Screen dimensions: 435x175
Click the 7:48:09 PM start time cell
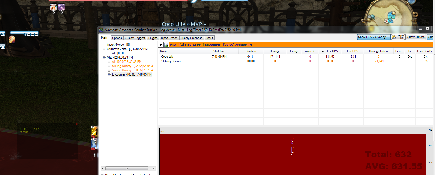[219, 57]
